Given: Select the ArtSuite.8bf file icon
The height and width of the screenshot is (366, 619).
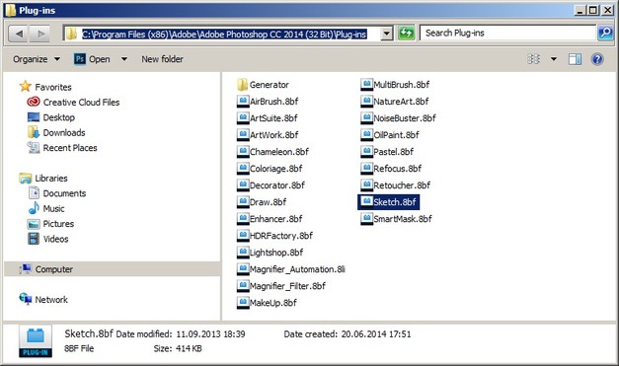Looking at the screenshot, I should click(x=243, y=118).
